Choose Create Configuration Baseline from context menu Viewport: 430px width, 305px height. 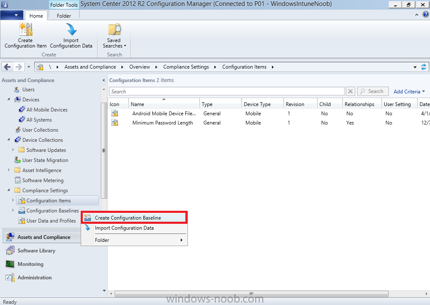coord(135,217)
